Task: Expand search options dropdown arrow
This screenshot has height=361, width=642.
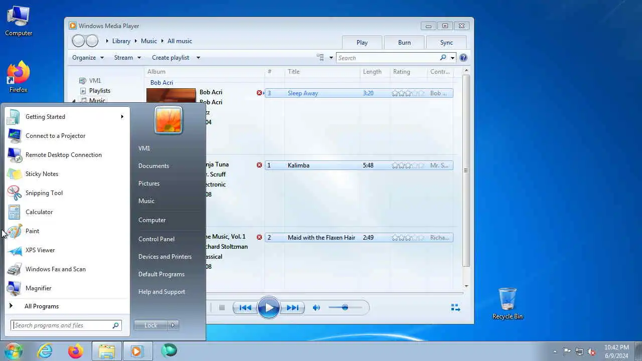Action: 452,58
